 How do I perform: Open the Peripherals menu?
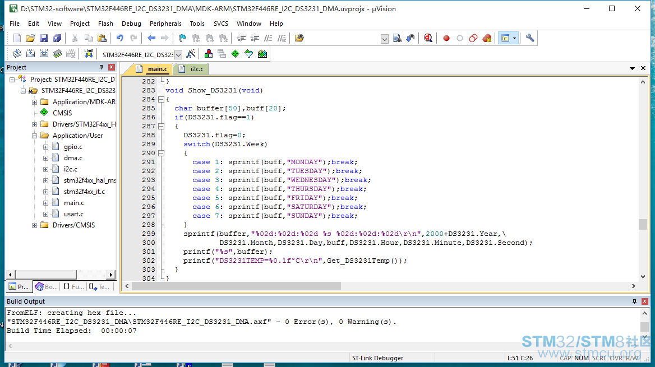[x=165, y=24]
